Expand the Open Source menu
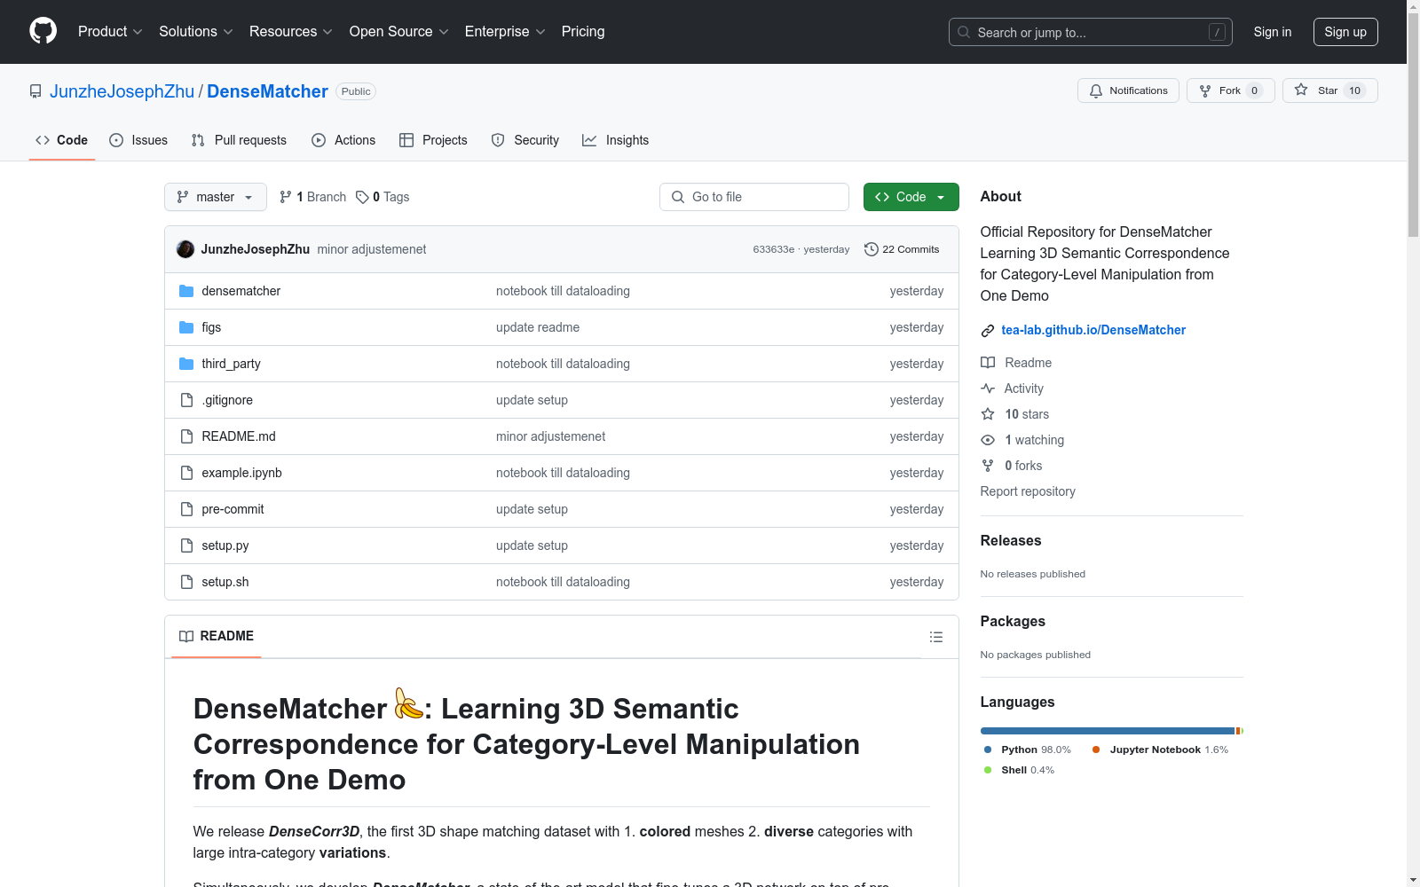 tap(399, 32)
